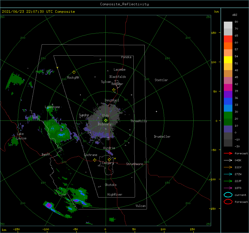Viewport: 249px width, 233px height.
Task: Click the Blackfalds city label
Action: pos(118,77)
